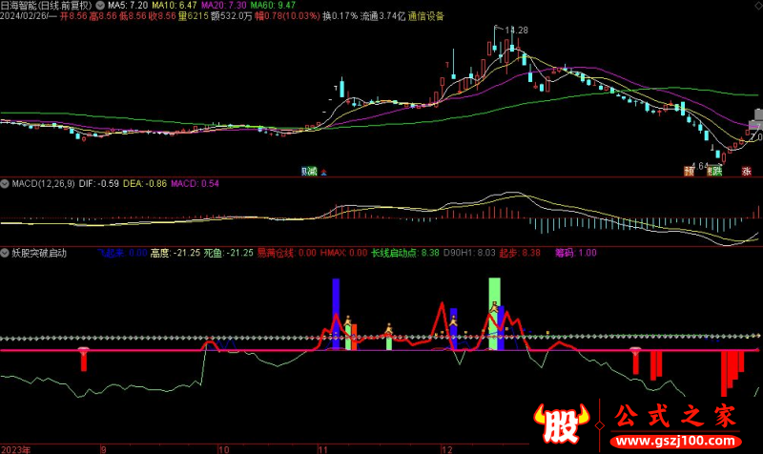This screenshot has width=763, height=454.
Task: Select month 12 on the time axis
Action: (444, 446)
